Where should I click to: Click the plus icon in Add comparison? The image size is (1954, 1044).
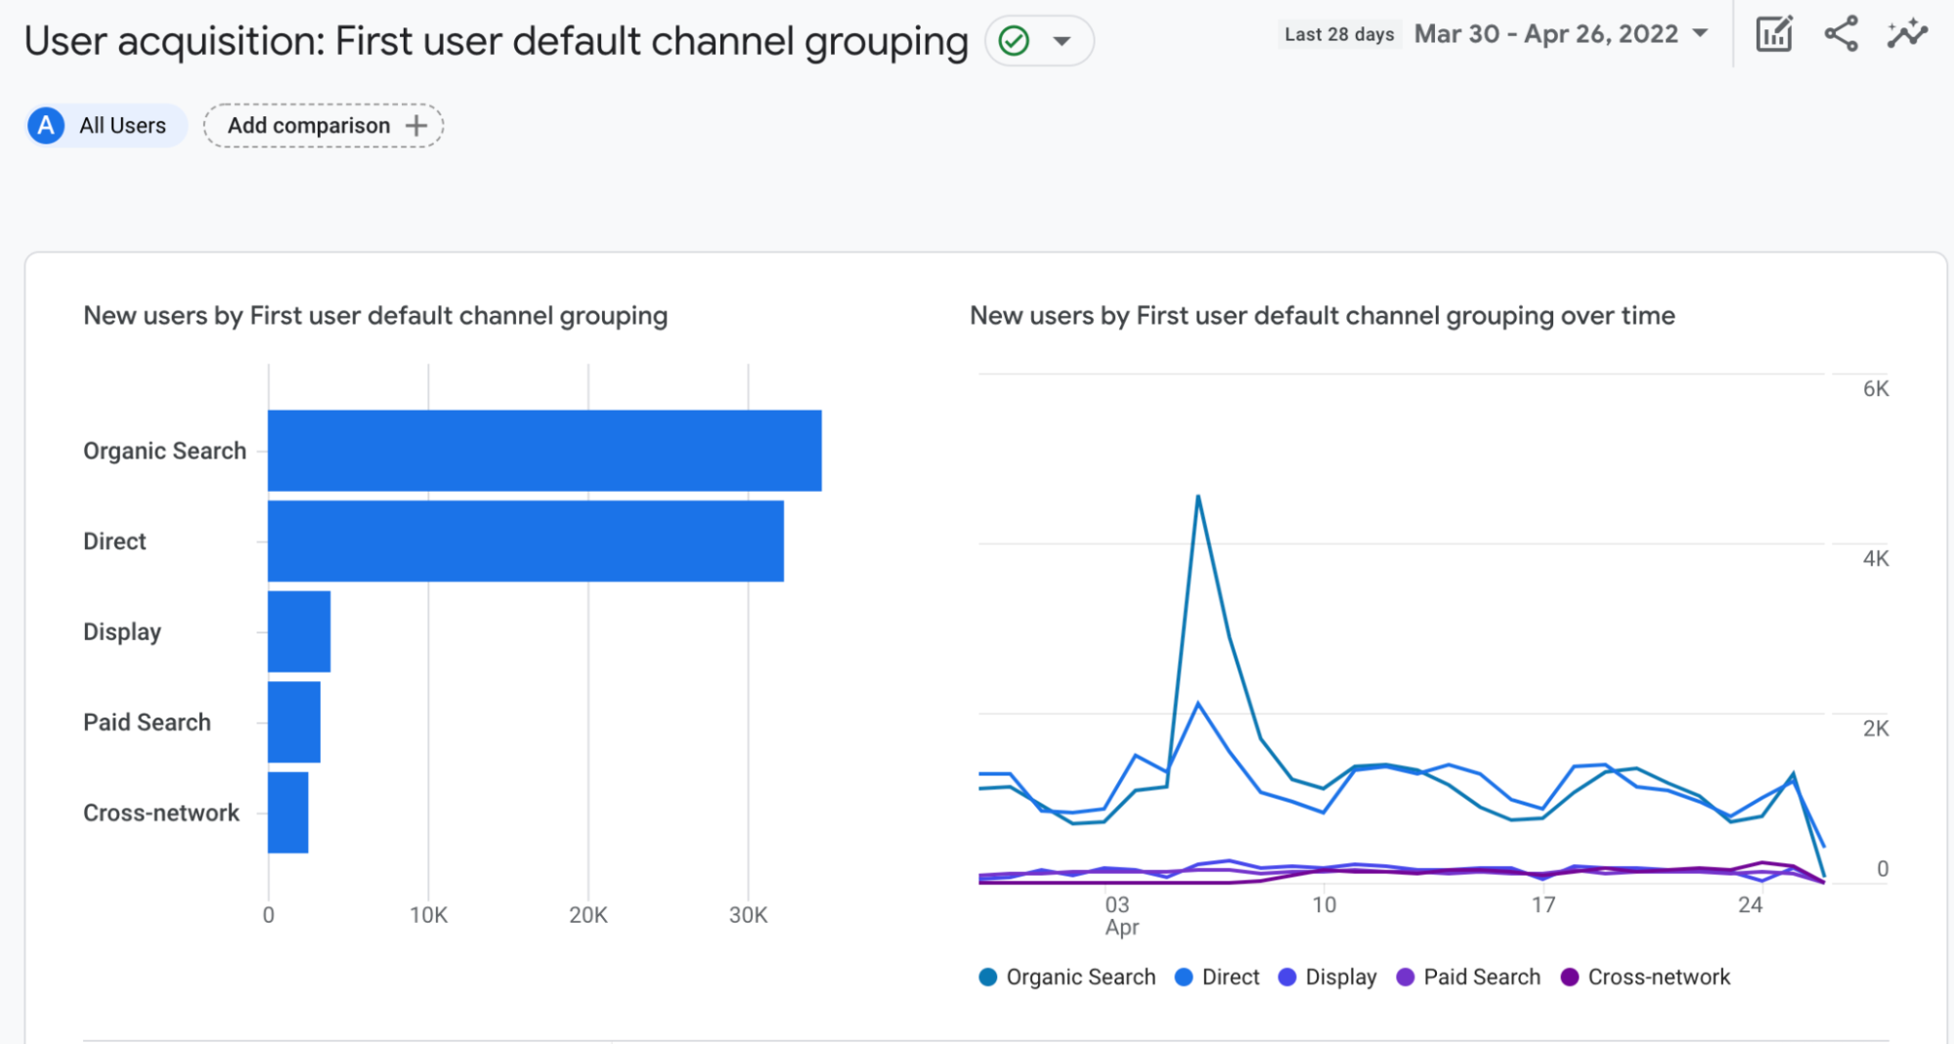[x=416, y=125]
